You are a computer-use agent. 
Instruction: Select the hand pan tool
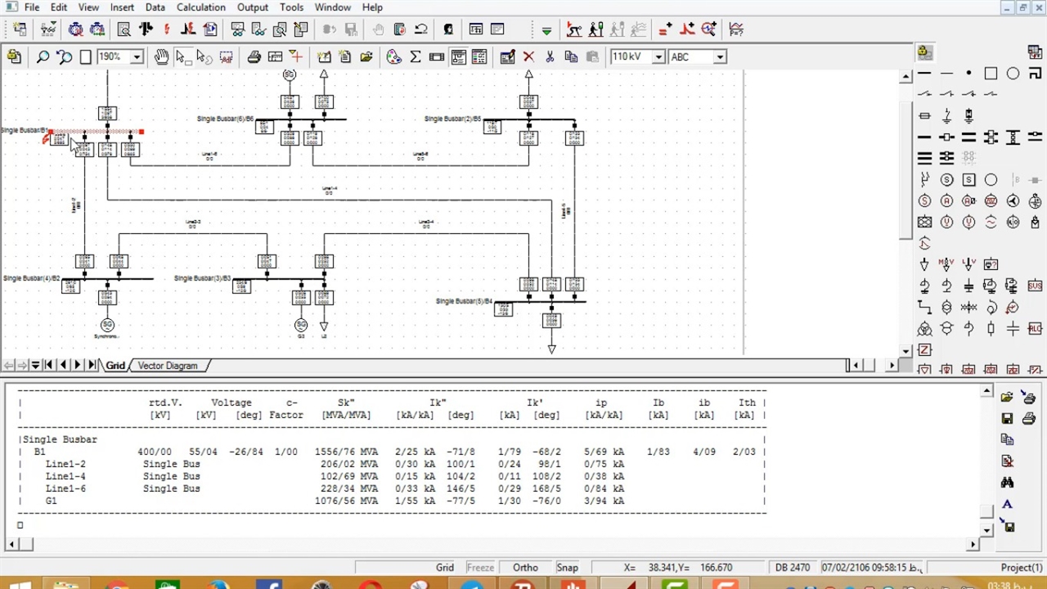(161, 57)
